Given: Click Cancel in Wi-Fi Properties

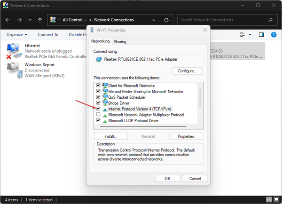Looking at the screenshot, I should (195, 179).
